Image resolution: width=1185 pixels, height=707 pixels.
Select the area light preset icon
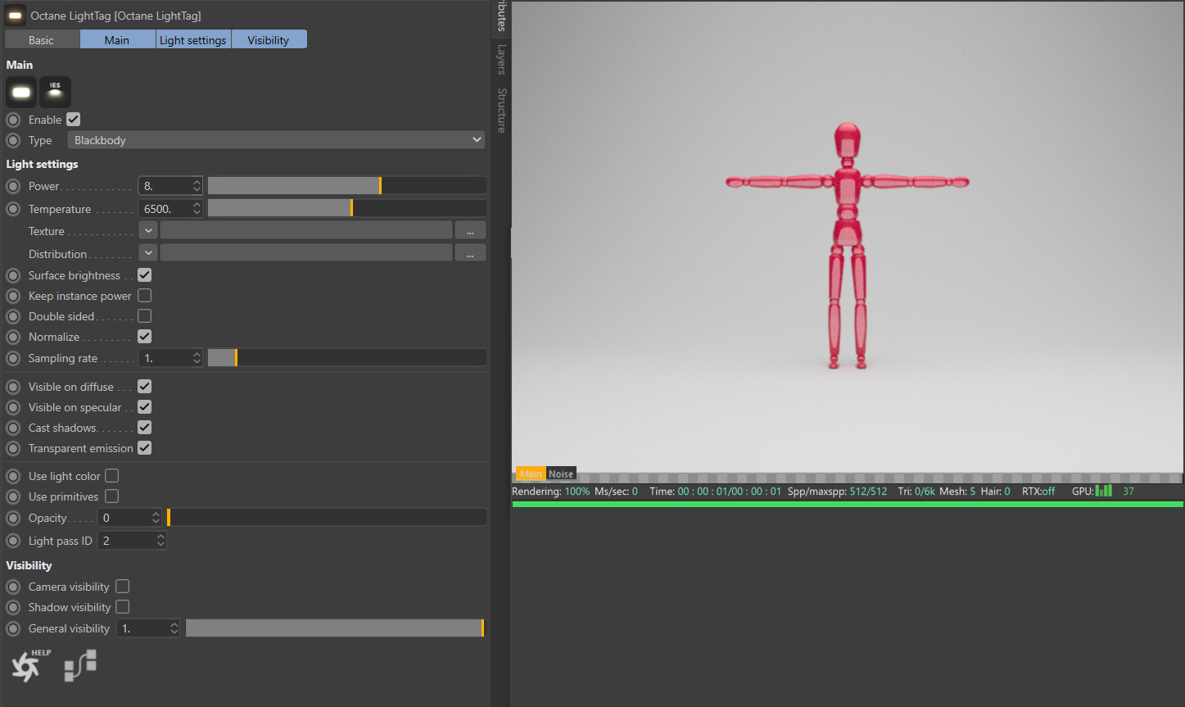point(21,92)
